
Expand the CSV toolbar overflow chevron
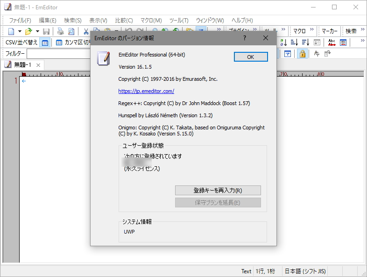362,41
